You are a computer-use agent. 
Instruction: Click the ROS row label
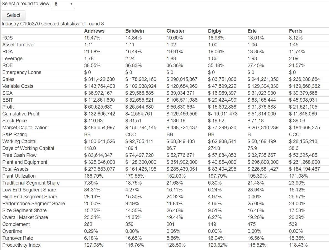[7, 38]
